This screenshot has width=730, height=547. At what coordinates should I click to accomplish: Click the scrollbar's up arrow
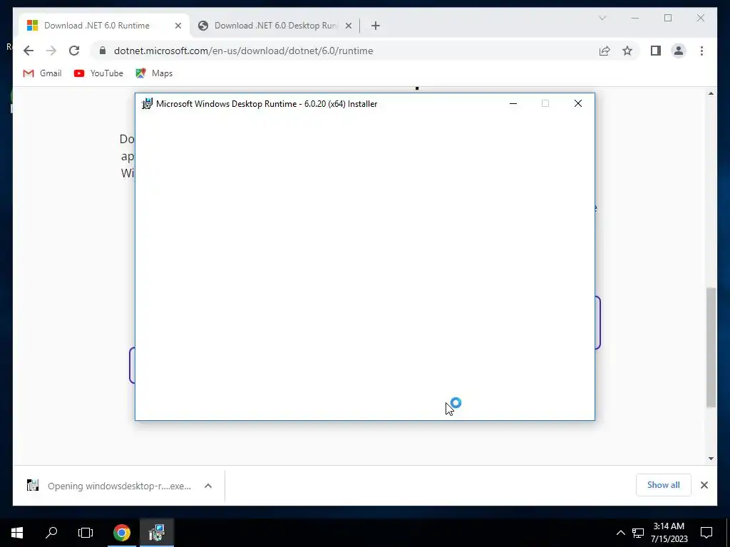(x=711, y=93)
